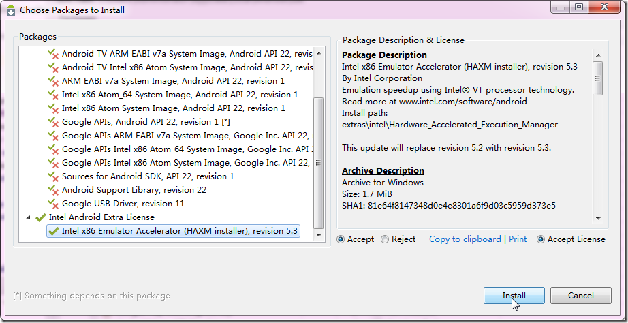The width and height of the screenshot is (628, 323).
Task: Click the green check beside Intel Android Extra License
Action: click(x=41, y=217)
